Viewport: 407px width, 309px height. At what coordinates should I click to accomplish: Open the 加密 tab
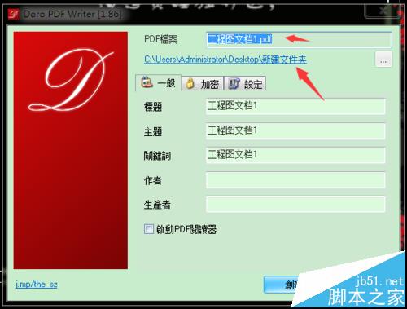coord(203,84)
